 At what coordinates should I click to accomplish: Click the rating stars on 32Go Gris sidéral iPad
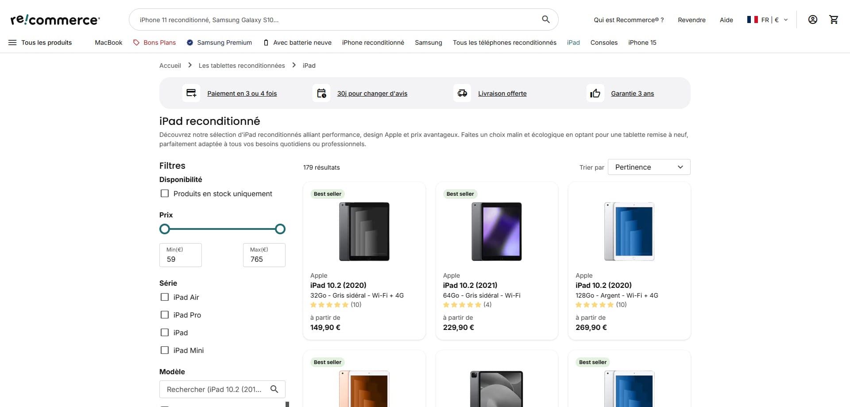point(329,305)
